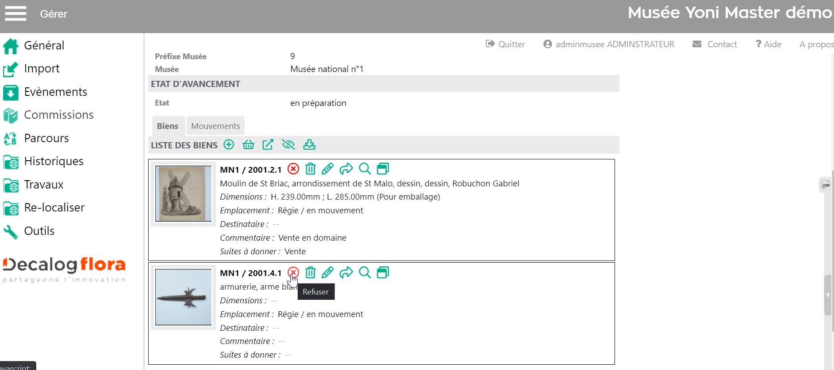The image size is (834, 370).
Task: Click the Contact link
Action: [715, 44]
